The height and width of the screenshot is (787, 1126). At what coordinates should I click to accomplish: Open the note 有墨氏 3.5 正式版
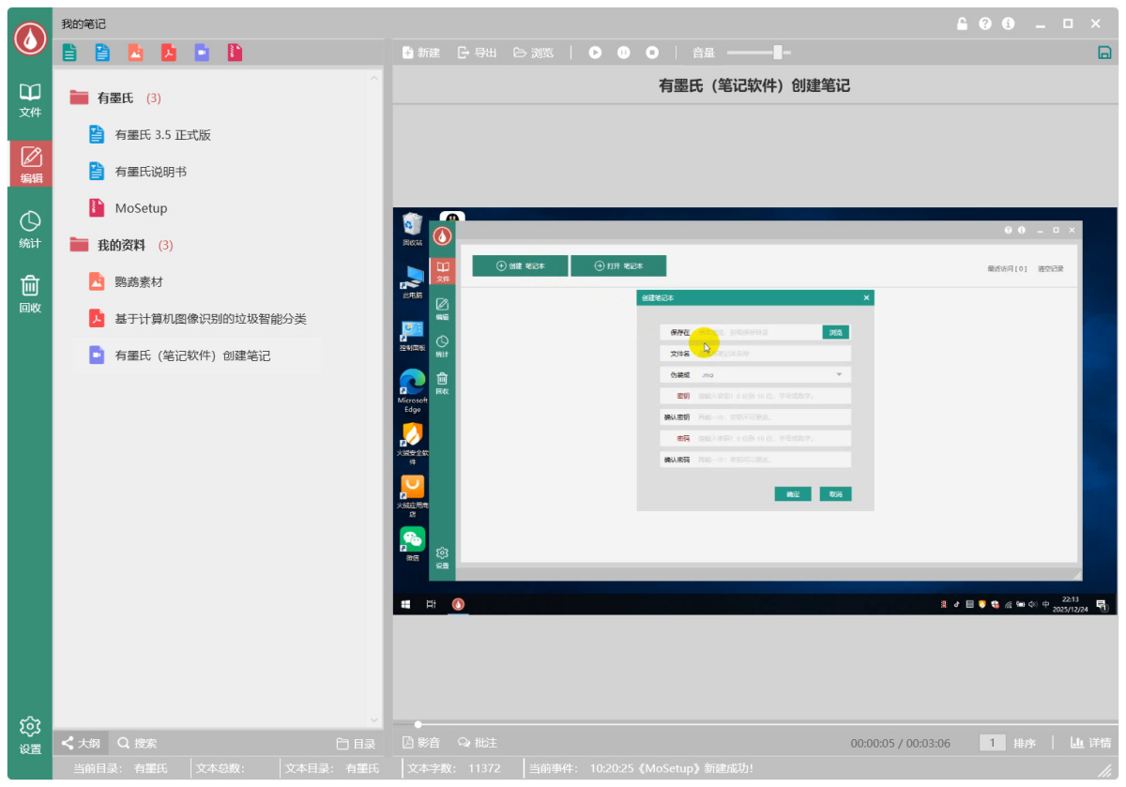[163, 134]
